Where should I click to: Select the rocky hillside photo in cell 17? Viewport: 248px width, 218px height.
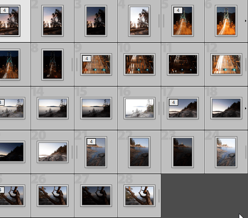pos(183,108)
